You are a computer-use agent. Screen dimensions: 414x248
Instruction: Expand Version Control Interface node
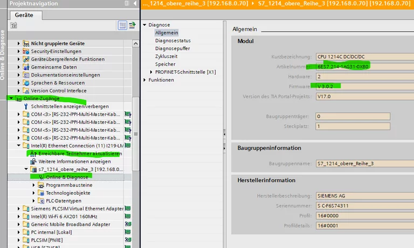[x=18, y=91]
